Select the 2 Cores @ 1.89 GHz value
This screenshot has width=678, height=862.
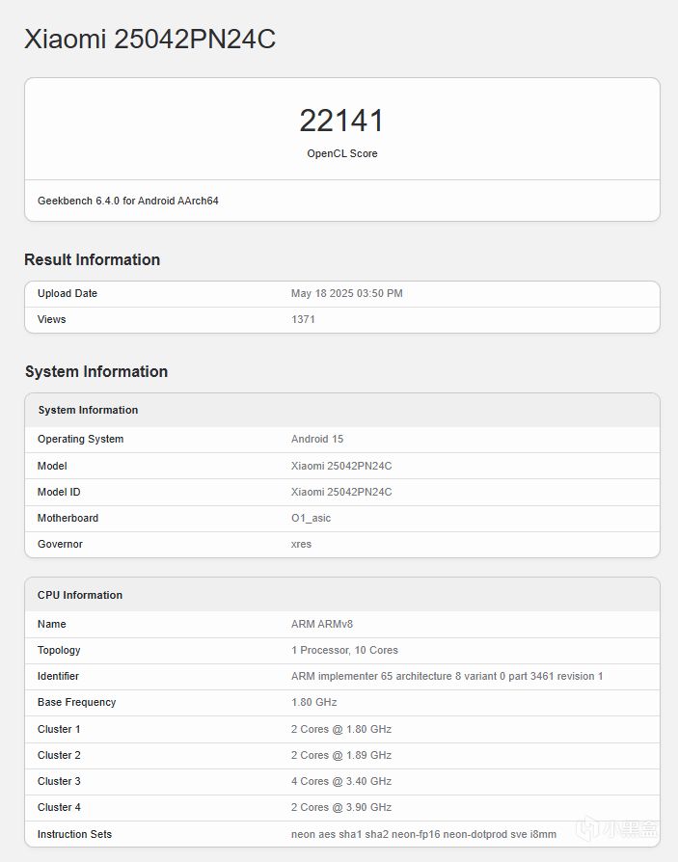point(341,755)
